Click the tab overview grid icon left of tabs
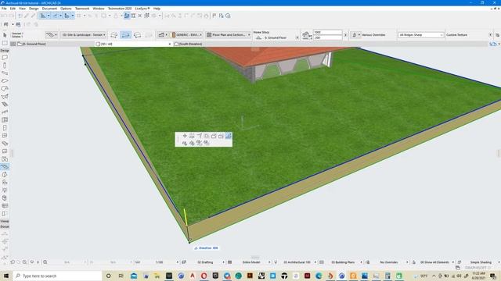The width and height of the screenshot is (501, 281). (x=13, y=44)
